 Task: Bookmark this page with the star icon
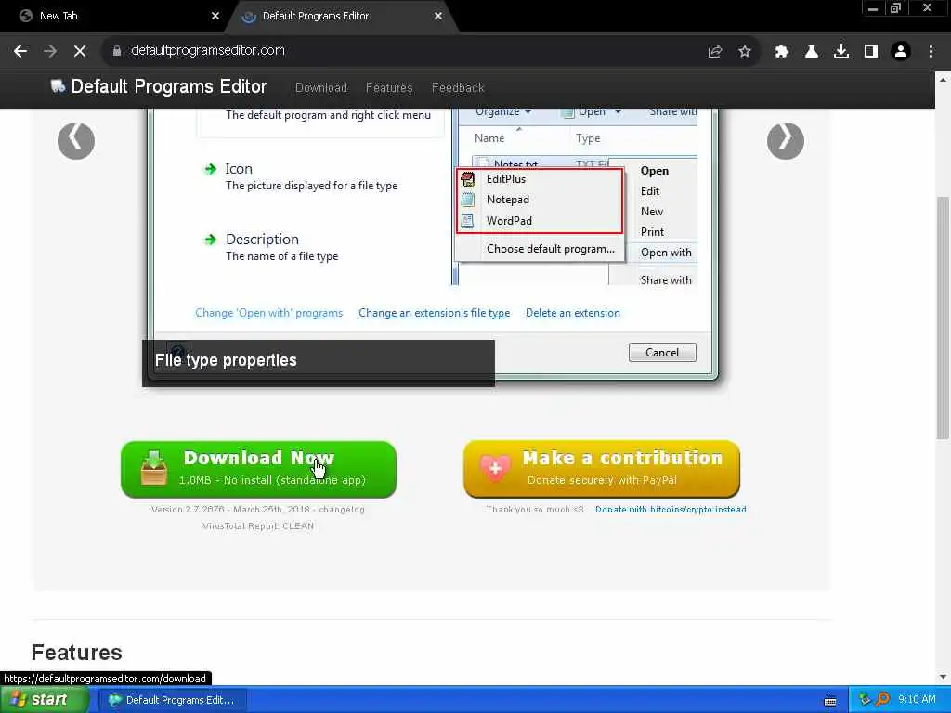pyautogui.click(x=745, y=52)
